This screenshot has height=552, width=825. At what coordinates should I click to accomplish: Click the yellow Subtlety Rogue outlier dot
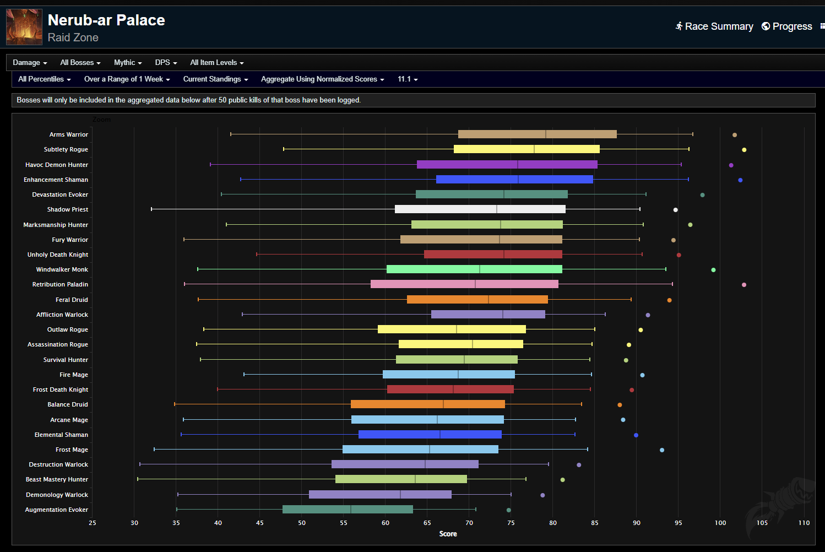coord(744,150)
